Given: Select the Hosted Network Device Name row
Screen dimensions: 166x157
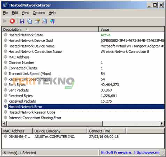Looking at the screenshot, I should 83,46.
